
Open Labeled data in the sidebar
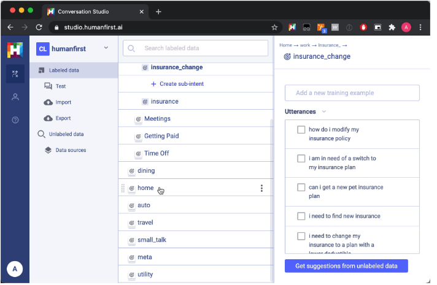coord(64,70)
